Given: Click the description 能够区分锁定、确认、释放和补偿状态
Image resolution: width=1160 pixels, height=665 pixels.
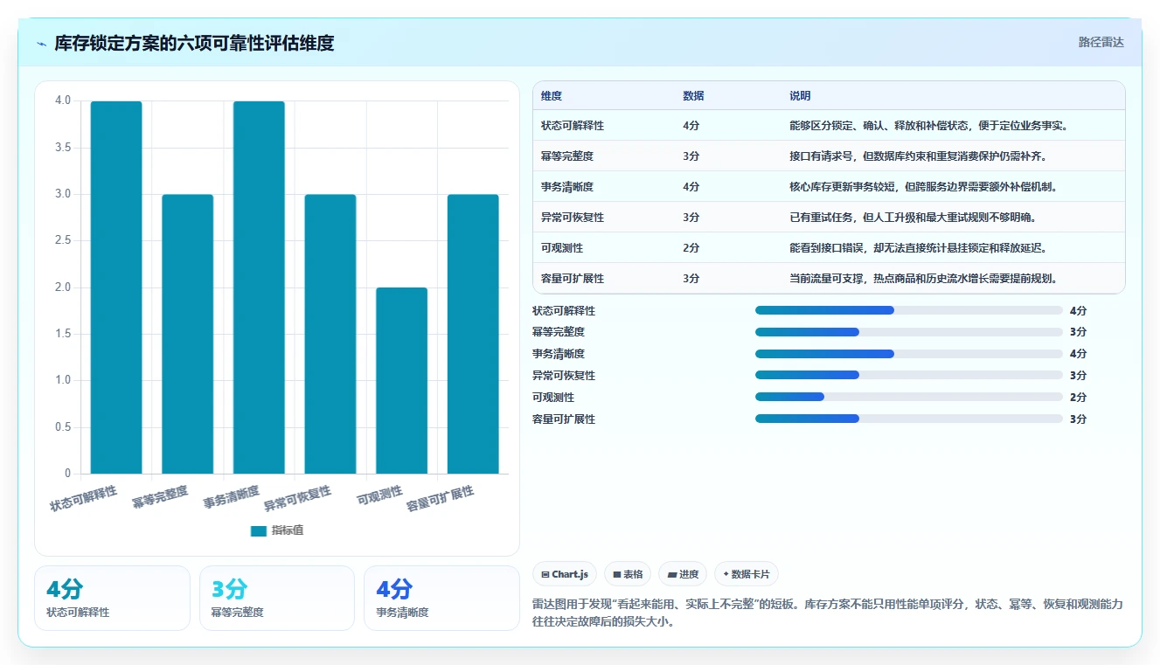Looking at the screenshot, I should 929,126.
